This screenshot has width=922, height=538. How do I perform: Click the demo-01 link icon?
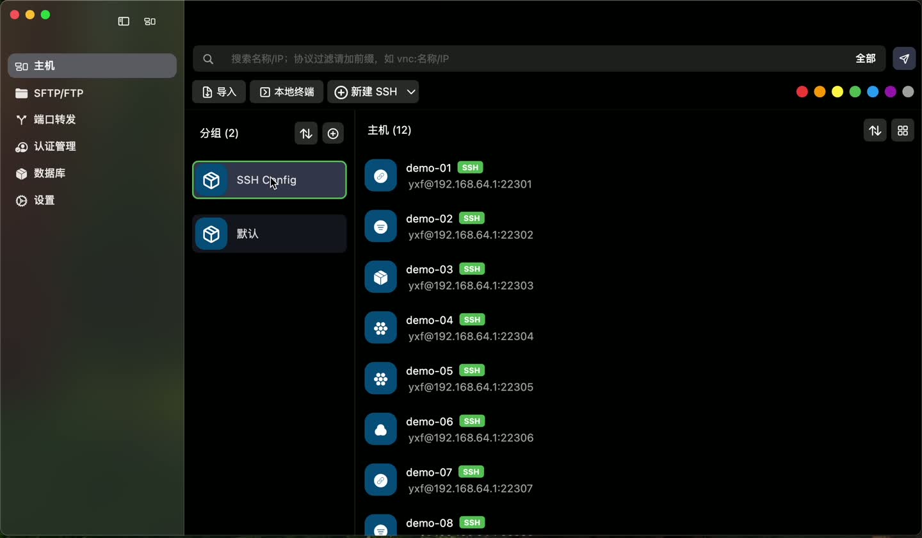(x=381, y=175)
